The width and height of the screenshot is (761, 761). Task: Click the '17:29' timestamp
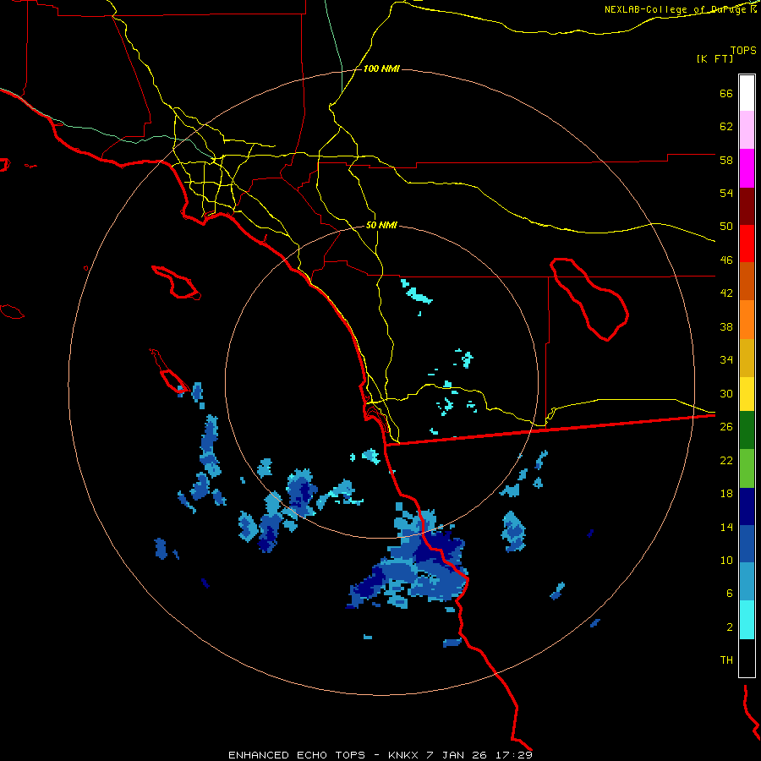[x=513, y=755]
